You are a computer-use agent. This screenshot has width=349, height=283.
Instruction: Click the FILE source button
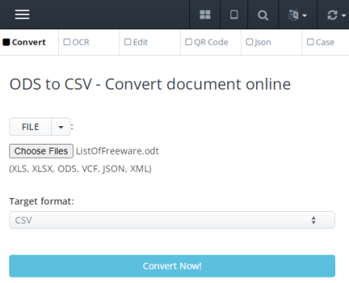coord(30,127)
